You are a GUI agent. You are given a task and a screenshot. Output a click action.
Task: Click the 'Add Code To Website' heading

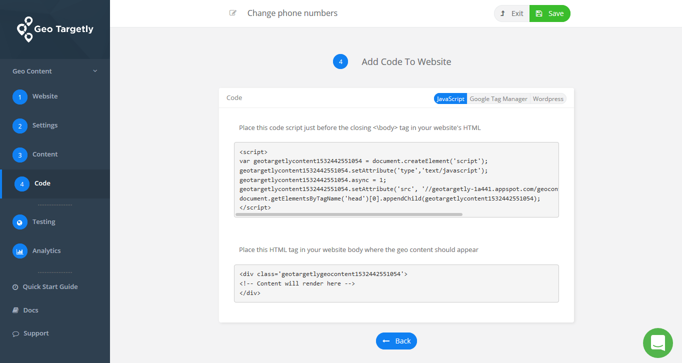[406, 62]
